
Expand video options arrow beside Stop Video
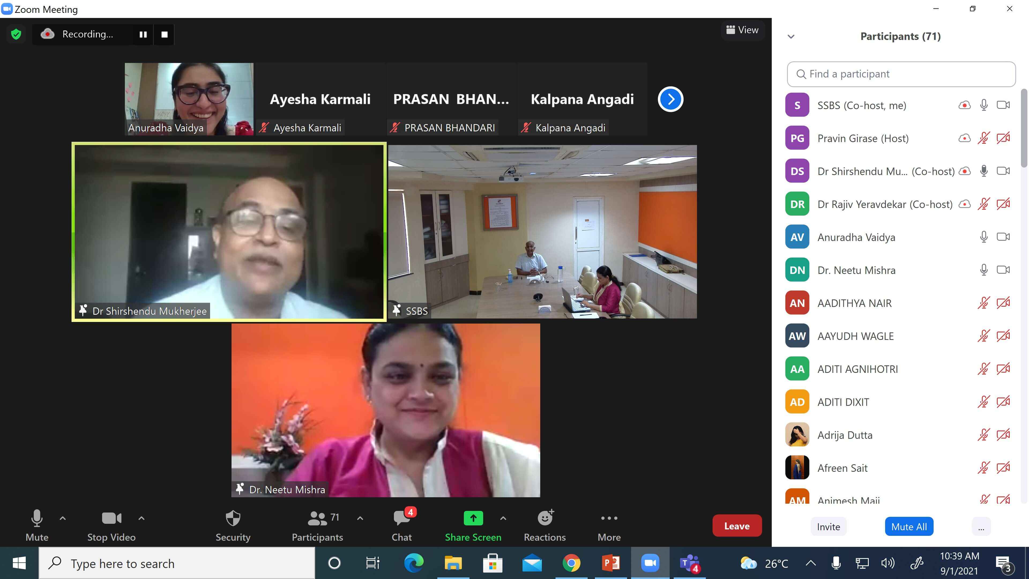pyautogui.click(x=141, y=518)
